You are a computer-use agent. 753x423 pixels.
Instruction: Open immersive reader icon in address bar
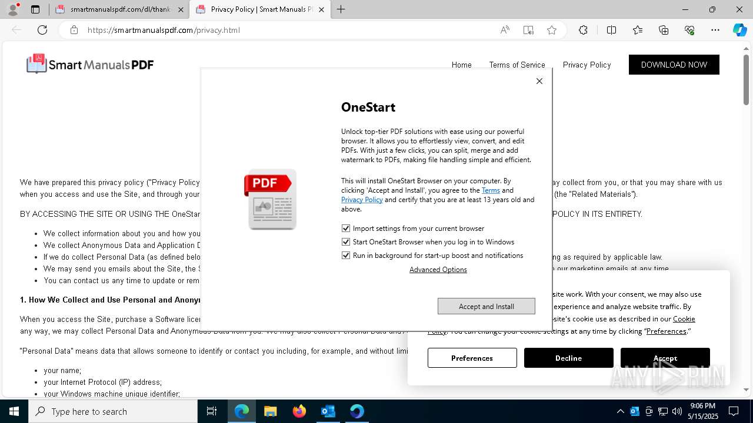click(x=528, y=30)
